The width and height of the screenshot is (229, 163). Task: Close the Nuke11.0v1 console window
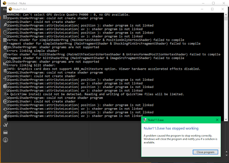[x=223, y=9]
